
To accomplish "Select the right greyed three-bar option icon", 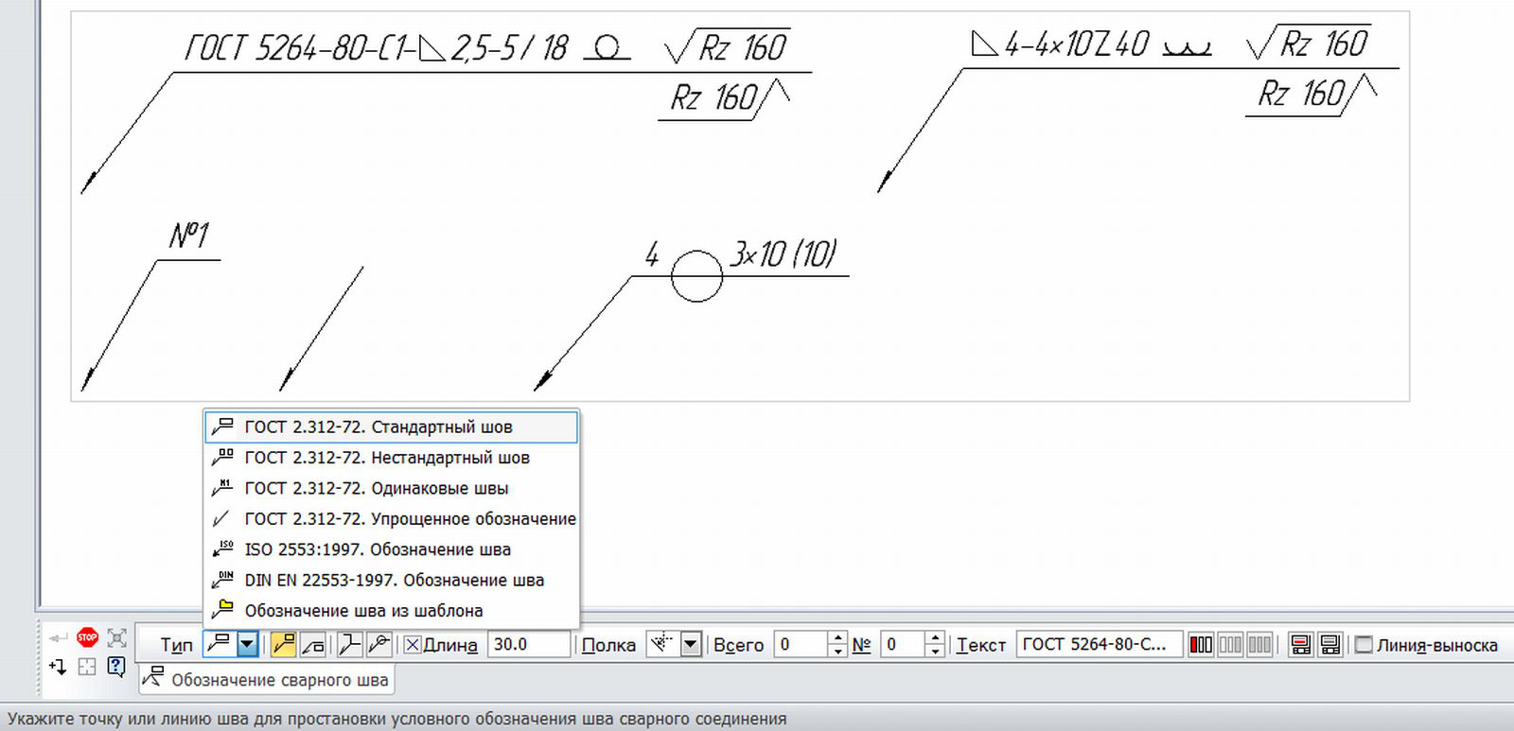I will click(1259, 645).
